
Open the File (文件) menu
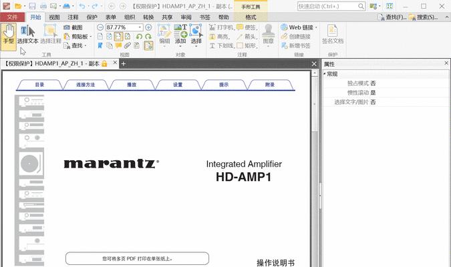(x=13, y=17)
